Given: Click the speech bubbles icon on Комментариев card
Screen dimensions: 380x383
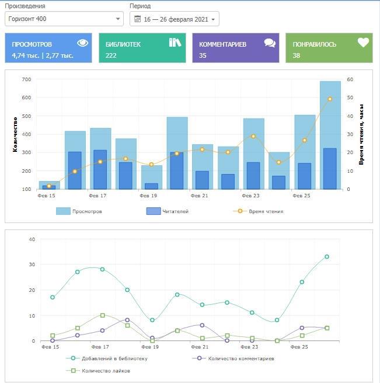Looking at the screenshot, I should tap(269, 43).
